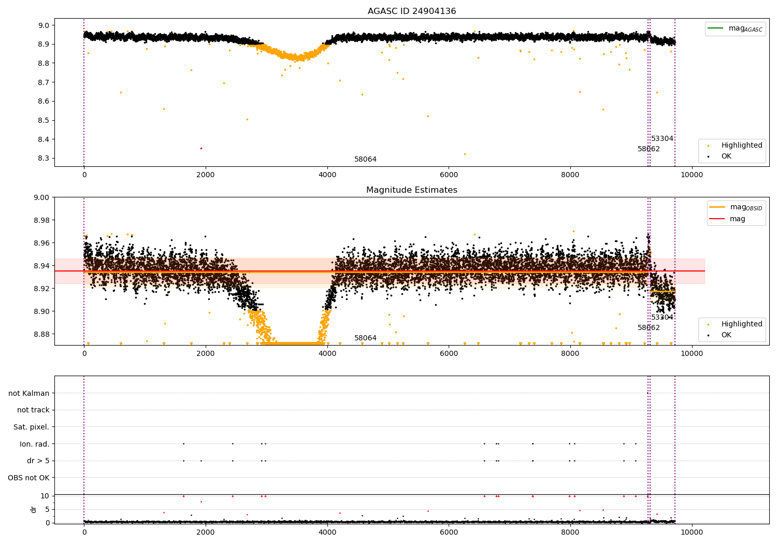The width and height of the screenshot is (777, 544).
Task: Click the orange outlier point near magnitude 8.32
Action: 465,154
